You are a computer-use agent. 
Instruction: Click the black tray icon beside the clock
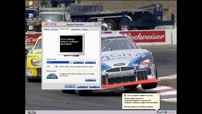click(166, 112)
